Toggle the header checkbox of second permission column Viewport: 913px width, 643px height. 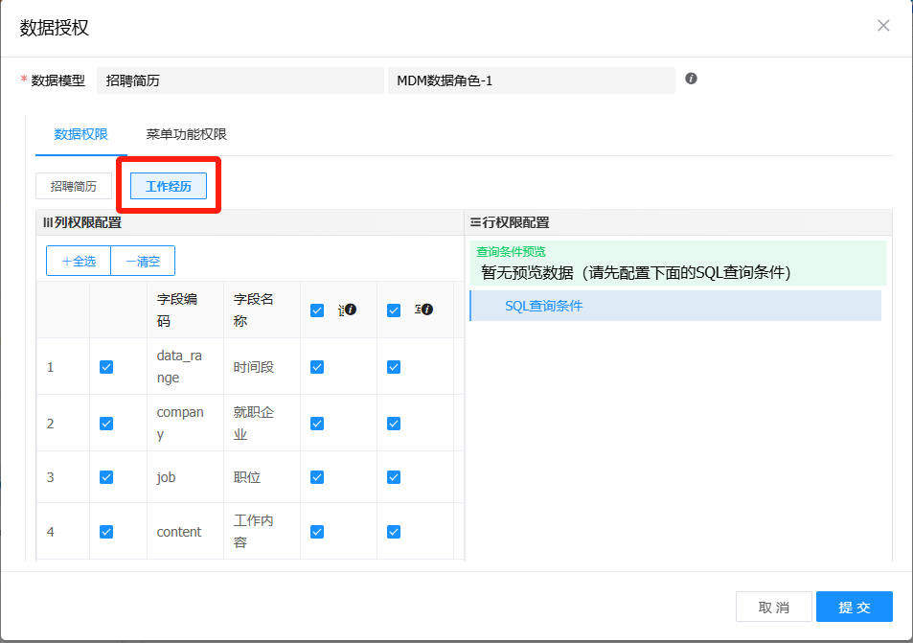(394, 310)
